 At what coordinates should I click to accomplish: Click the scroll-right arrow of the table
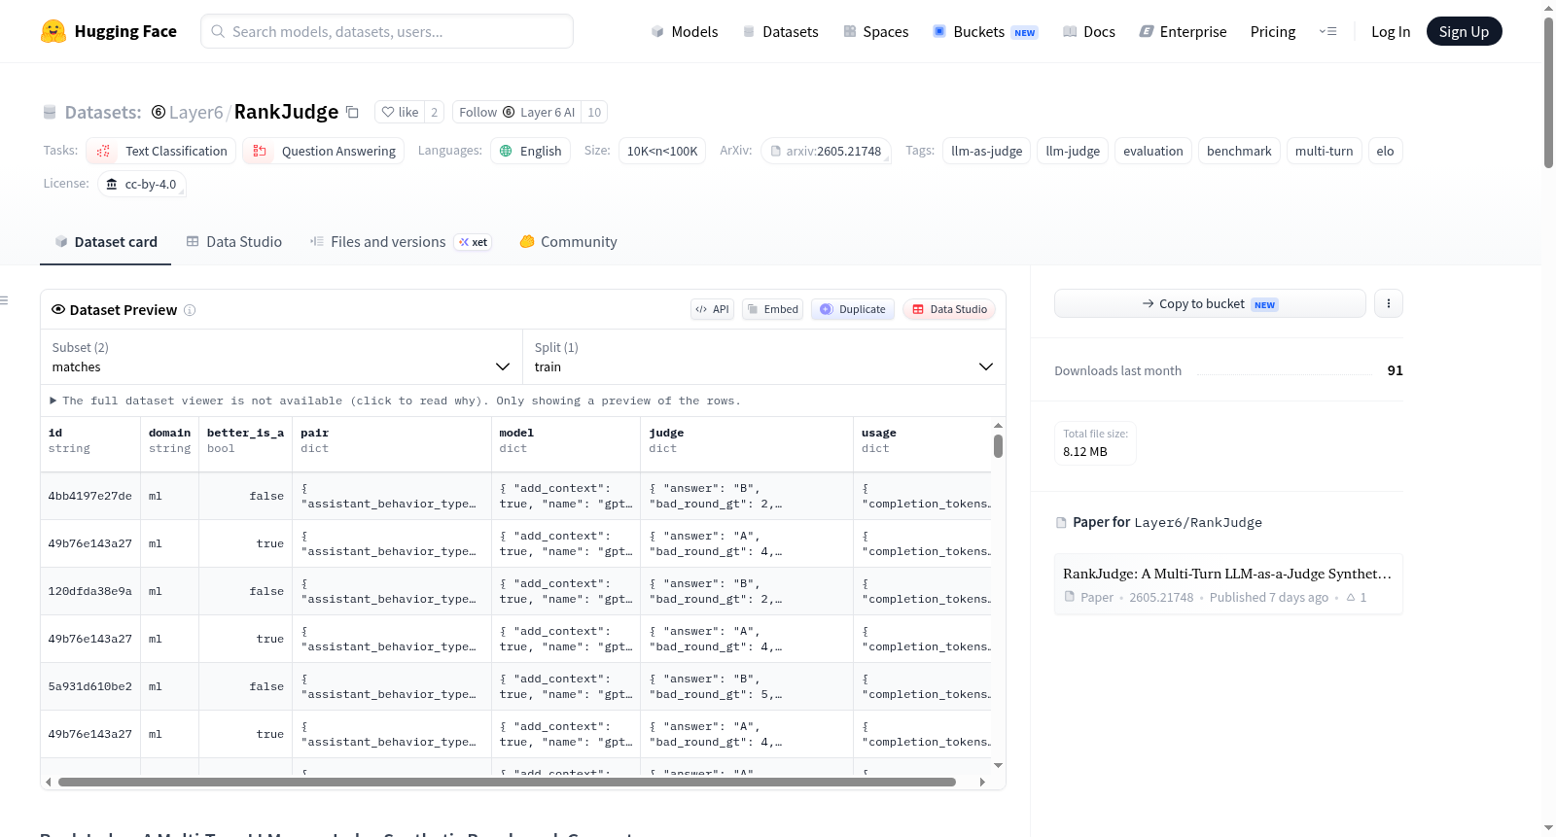pyautogui.click(x=982, y=782)
